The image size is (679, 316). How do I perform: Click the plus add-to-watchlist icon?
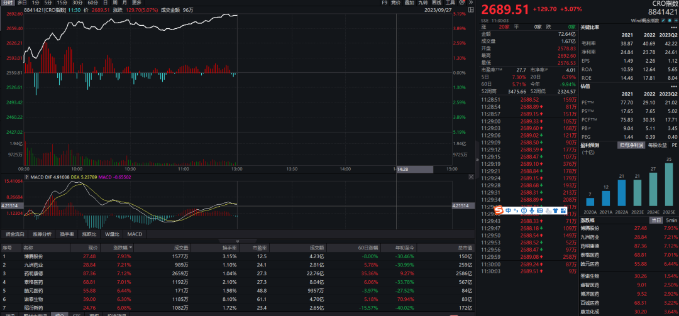tap(675, 20)
